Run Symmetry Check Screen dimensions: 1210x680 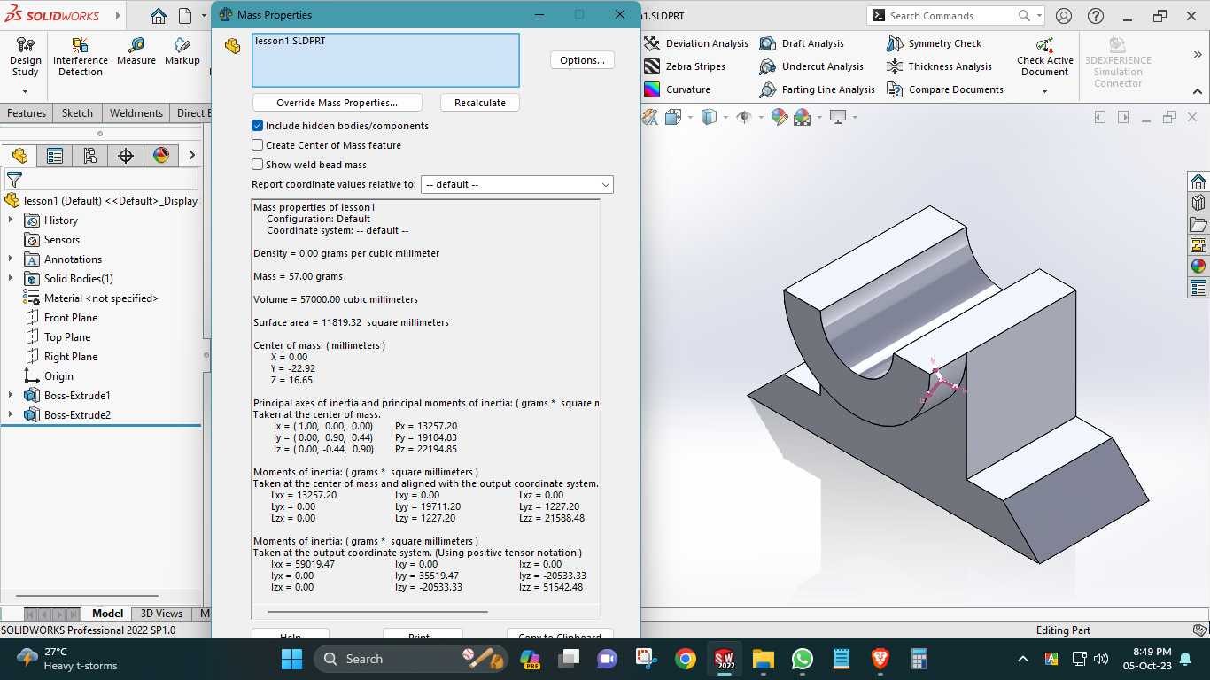(x=934, y=43)
